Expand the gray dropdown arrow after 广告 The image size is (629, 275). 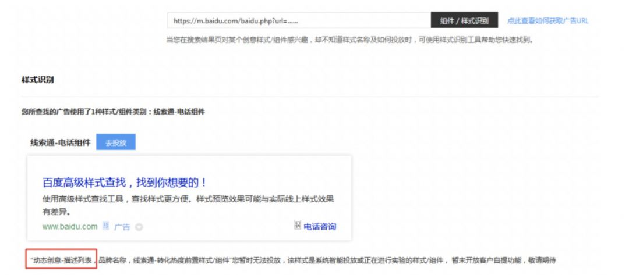pos(139,227)
